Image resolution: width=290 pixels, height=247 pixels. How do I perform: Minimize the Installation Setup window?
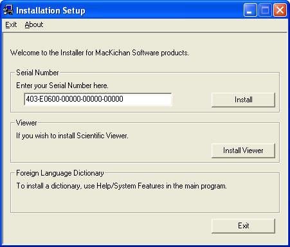[x=250, y=10]
